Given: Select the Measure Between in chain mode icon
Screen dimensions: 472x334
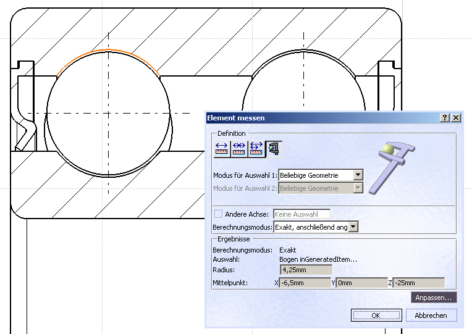Looking at the screenshot, I should (239, 149).
